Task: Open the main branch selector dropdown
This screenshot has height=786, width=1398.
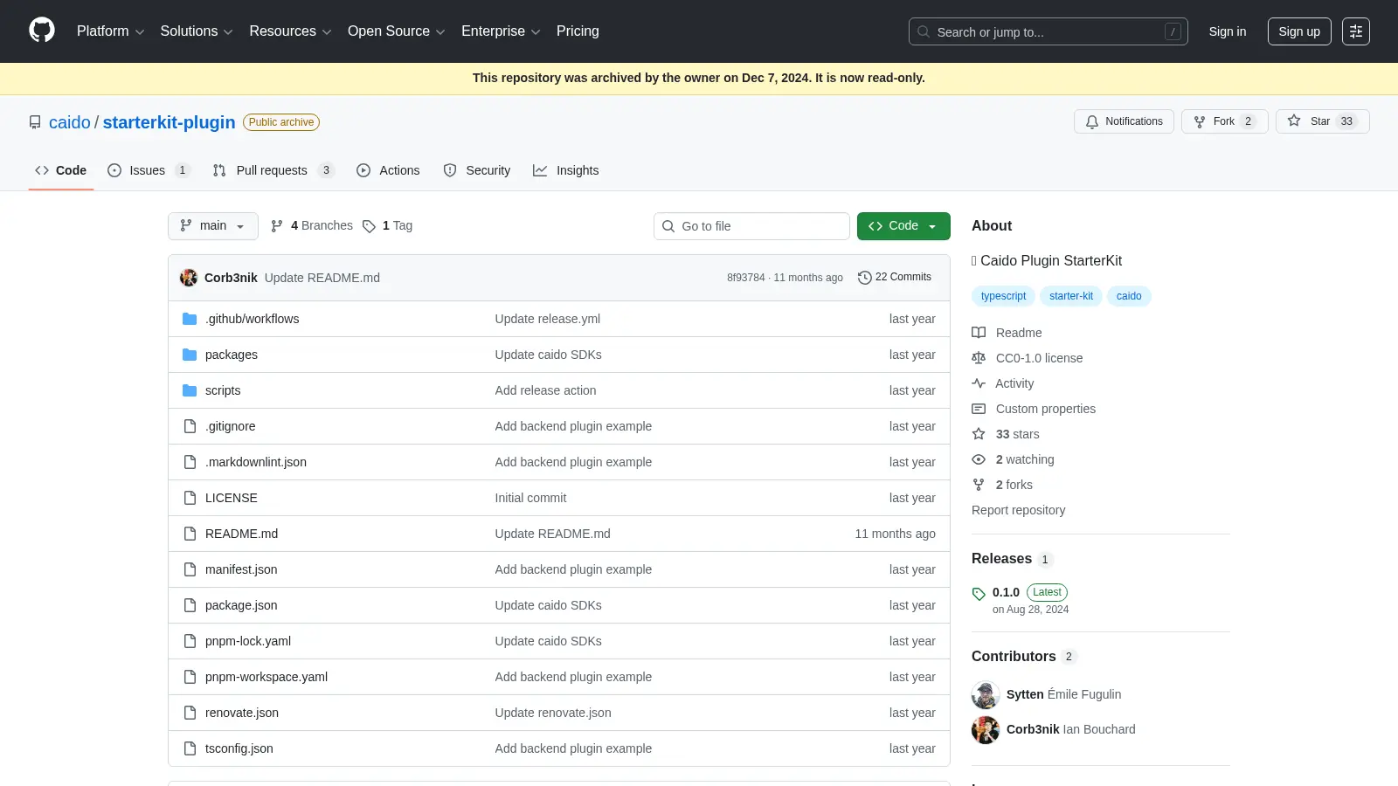Action: [213, 225]
